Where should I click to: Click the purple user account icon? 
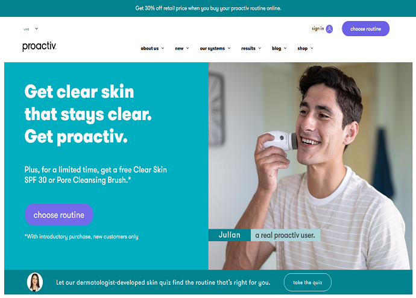(329, 29)
